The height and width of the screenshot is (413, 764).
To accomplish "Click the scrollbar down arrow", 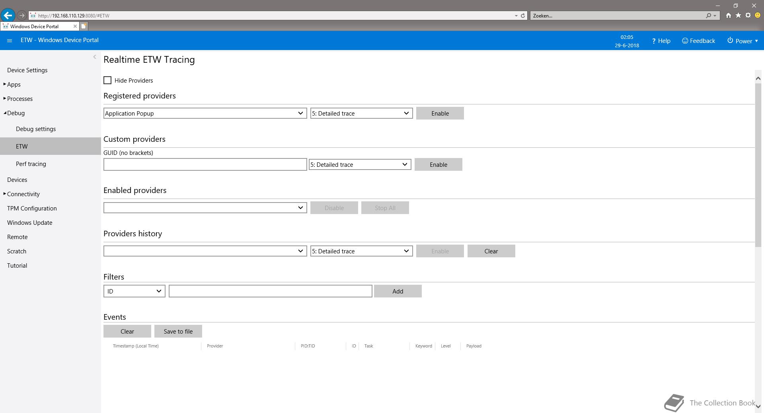I will [x=758, y=406].
